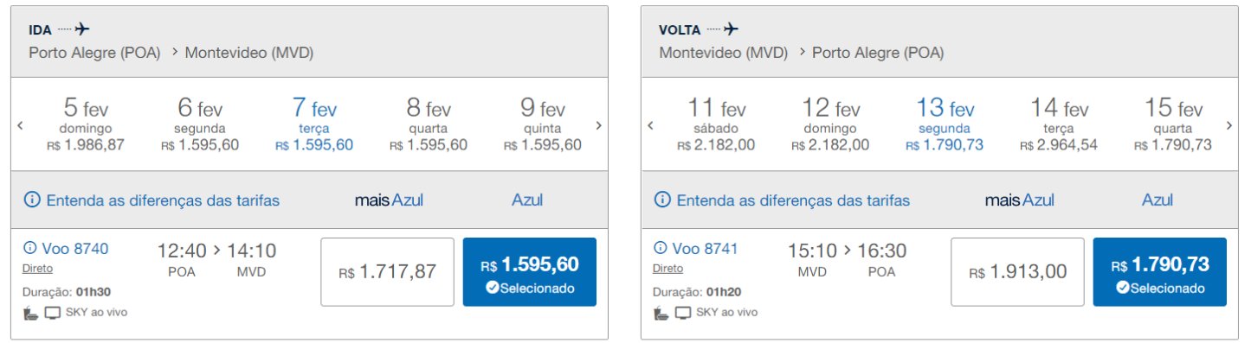Select 5 fev domingo outbound date
Image resolution: width=1251 pixels, height=343 pixels.
click(86, 124)
